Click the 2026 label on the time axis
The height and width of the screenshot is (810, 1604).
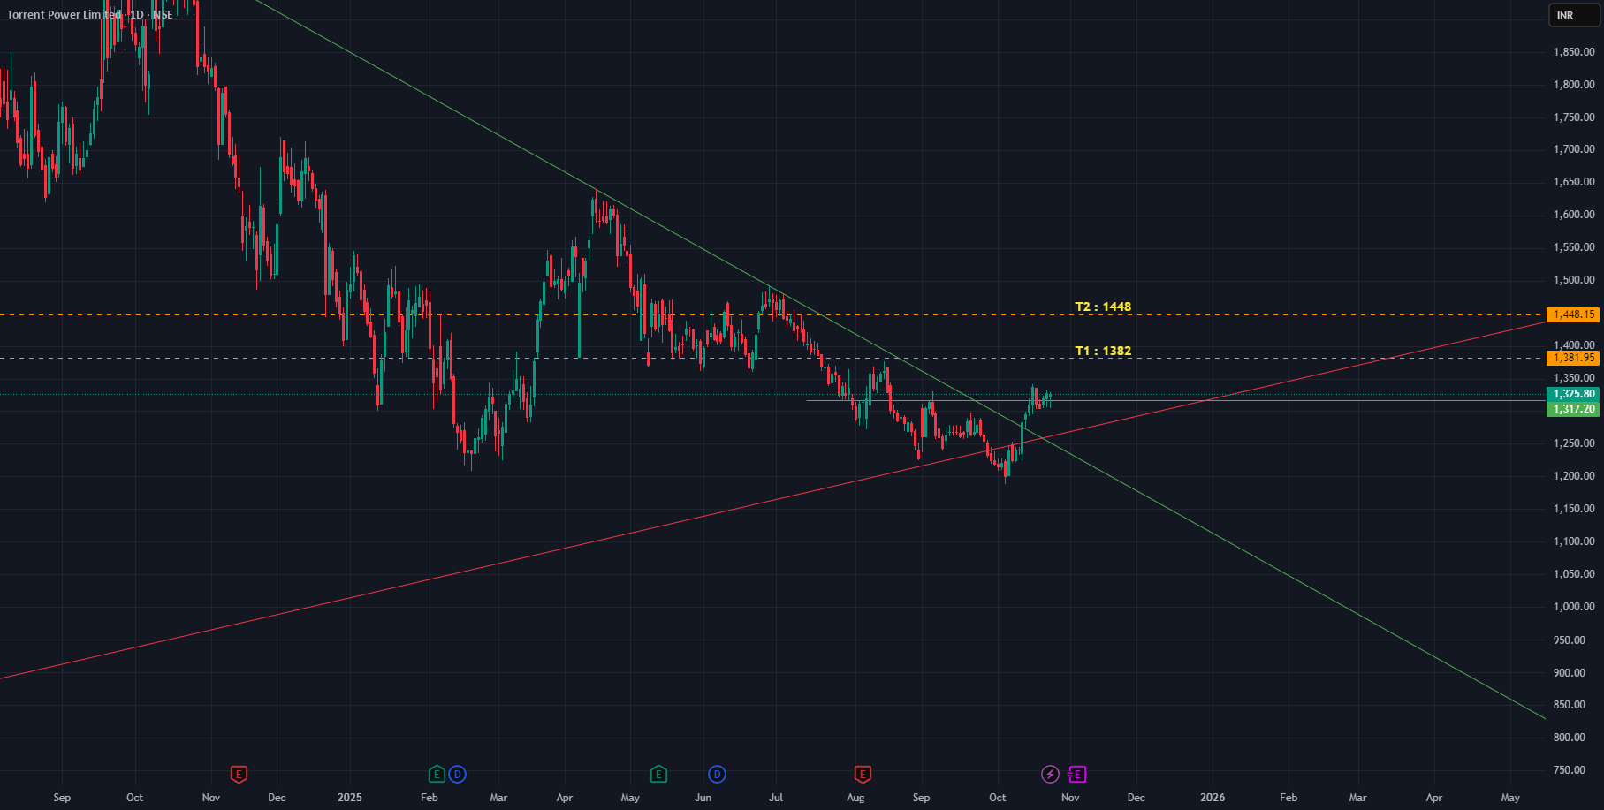click(1213, 798)
